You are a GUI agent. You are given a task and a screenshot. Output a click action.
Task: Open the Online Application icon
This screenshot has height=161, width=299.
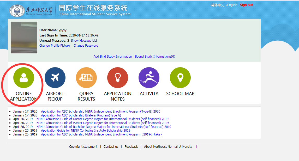(24, 78)
